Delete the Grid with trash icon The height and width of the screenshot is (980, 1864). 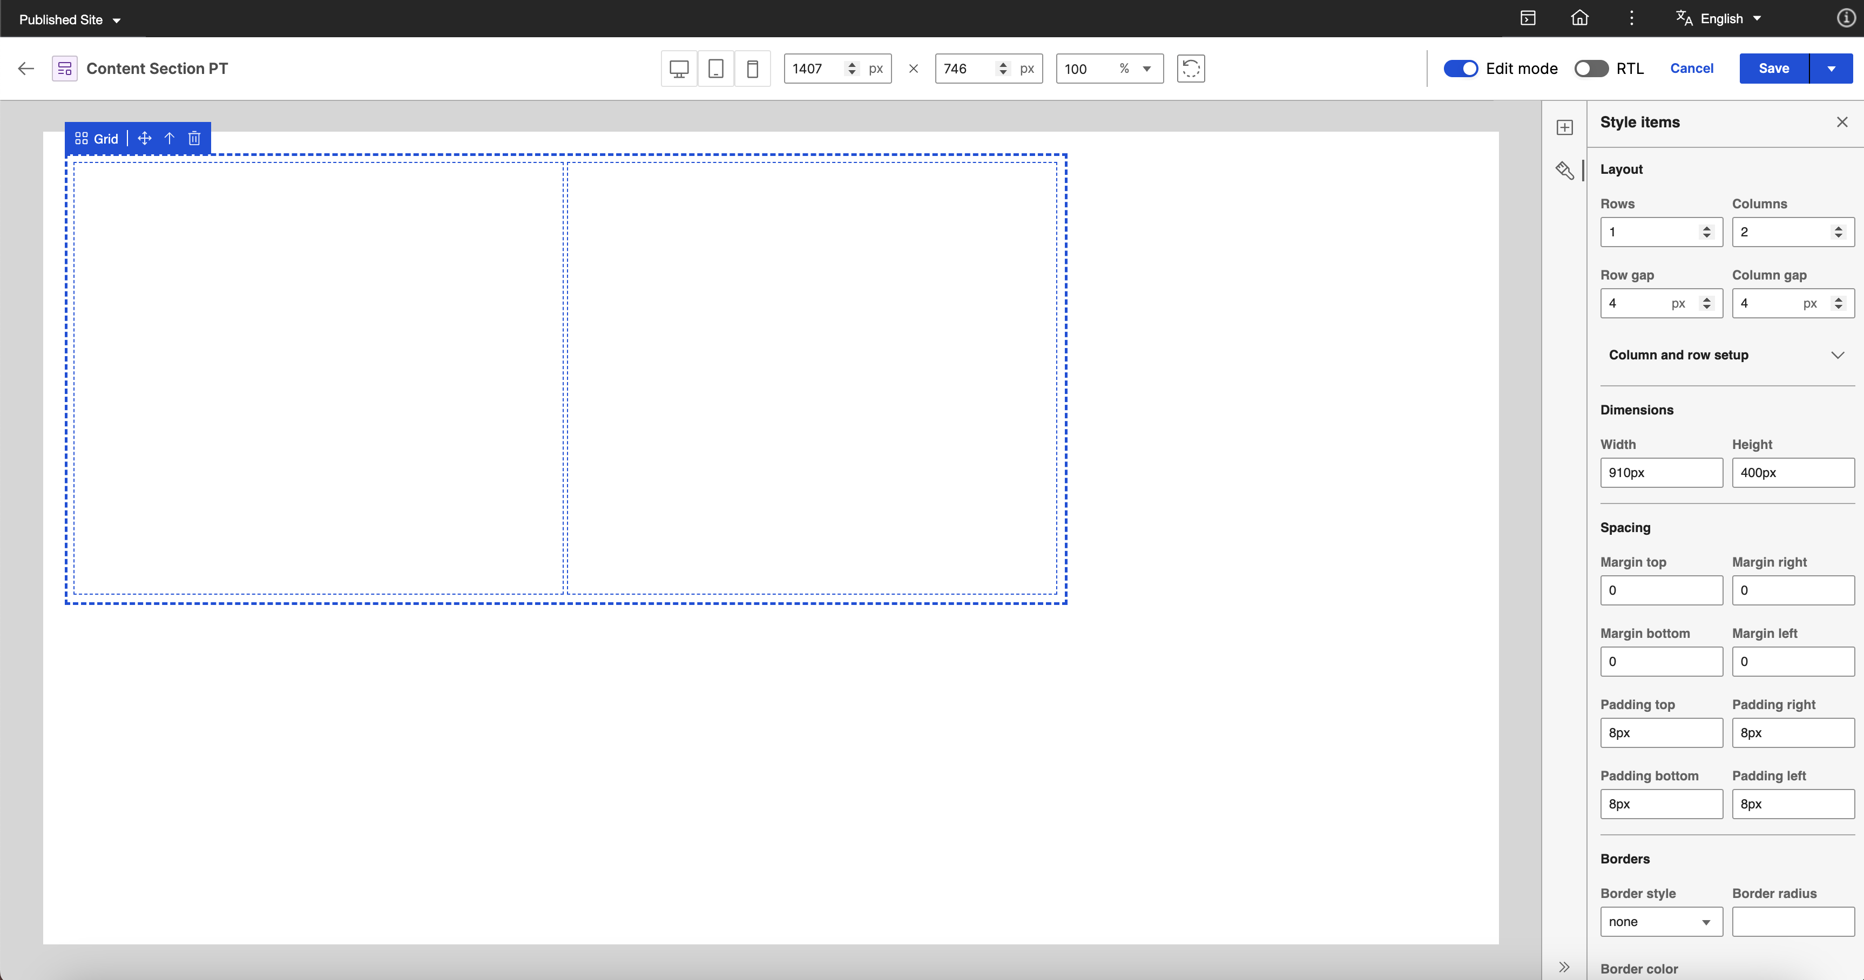(x=194, y=138)
